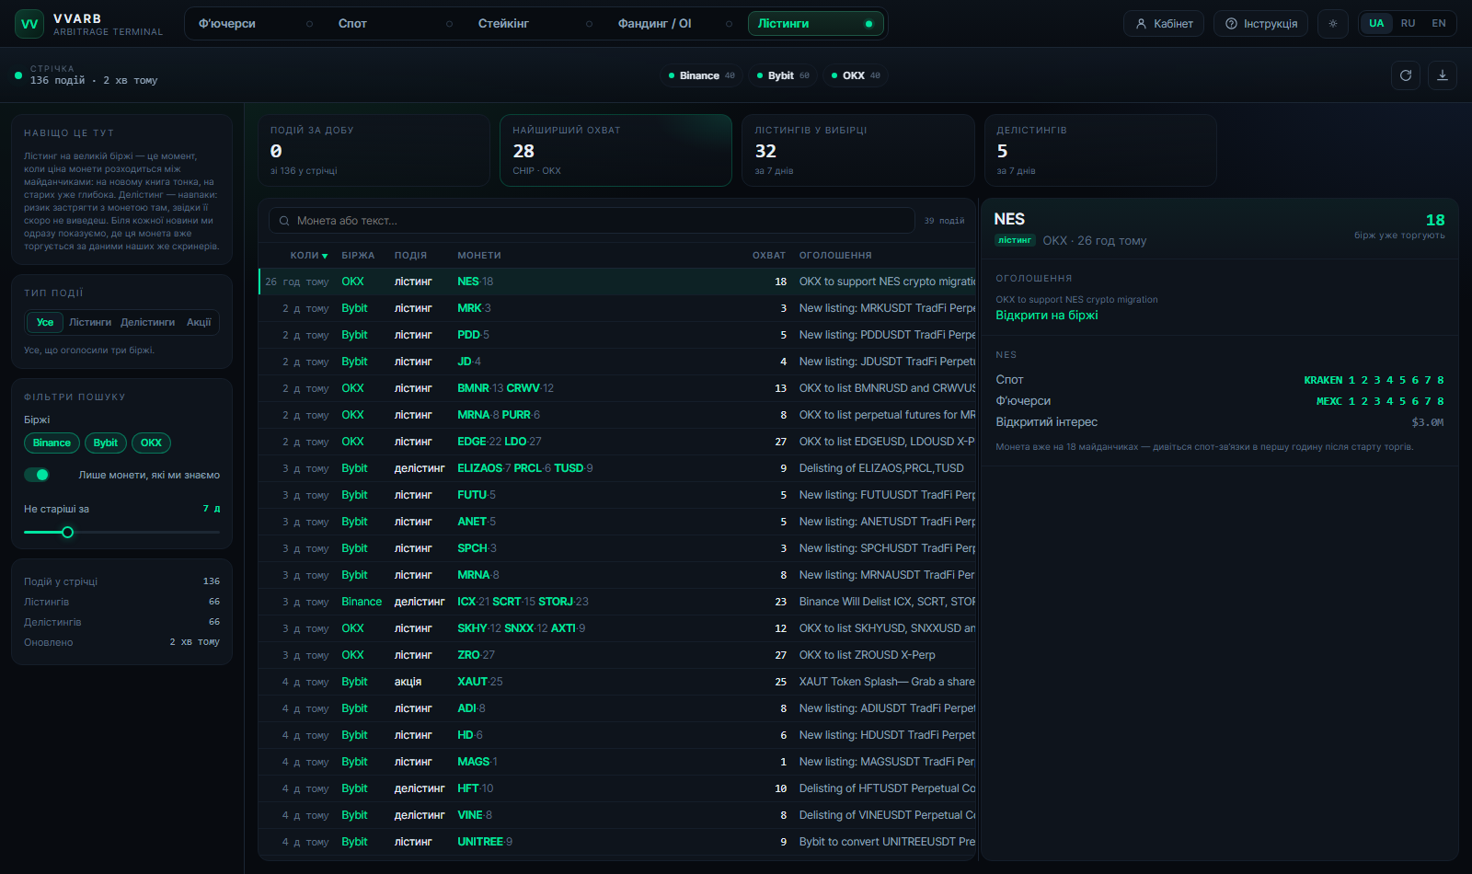The width and height of the screenshot is (1472, 874).
Task: Toggle the OKX exchange filter
Action: coord(151,443)
